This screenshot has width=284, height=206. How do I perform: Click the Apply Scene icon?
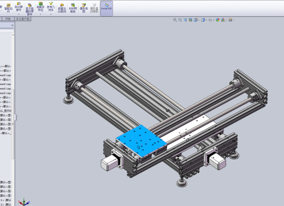coord(223,20)
